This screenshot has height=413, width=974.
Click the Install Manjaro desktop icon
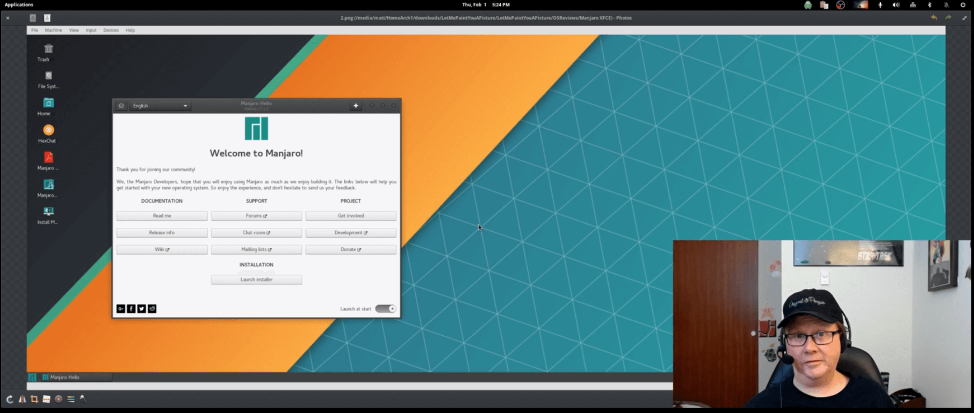coord(48,211)
